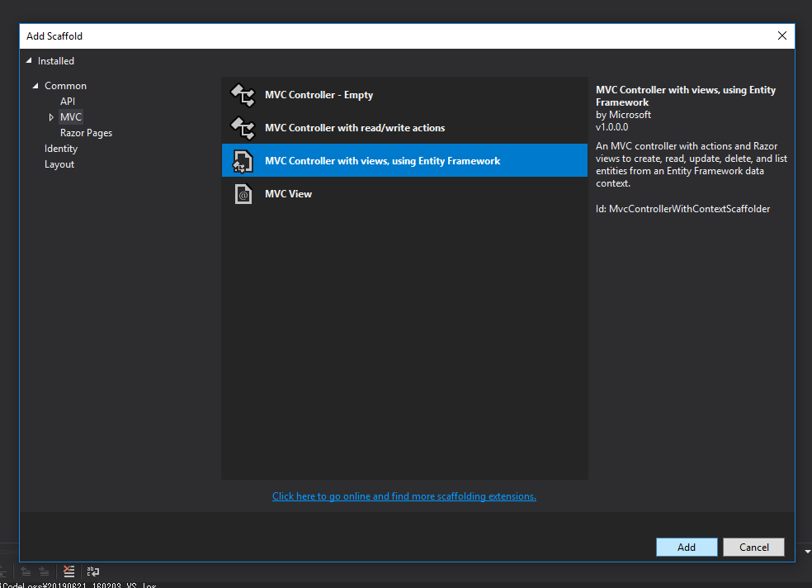The height and width of the screenshot is (588, 812).
Task: Click the Entity Framework controller icon
Action: pos(243,161)
